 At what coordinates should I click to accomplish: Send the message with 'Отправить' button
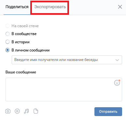pos(108,111)
